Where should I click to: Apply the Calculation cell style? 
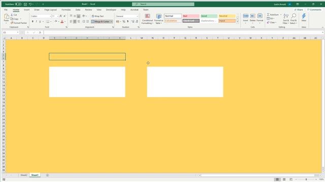click(x=173, y=21)
